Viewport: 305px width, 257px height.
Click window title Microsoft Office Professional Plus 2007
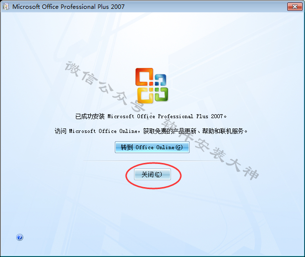pyautogui.click(x=68, y=6)
